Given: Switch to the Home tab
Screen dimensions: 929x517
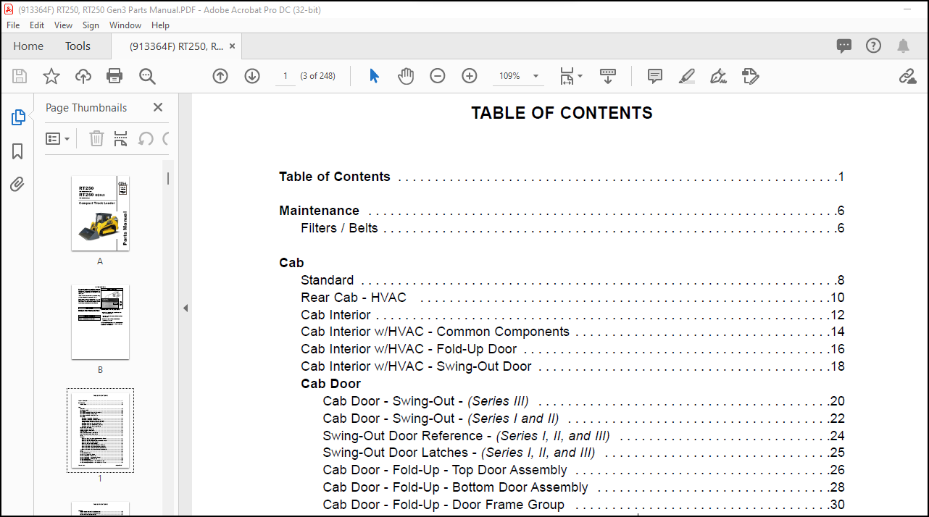Looking at the screenshot, I should tap(28, 46).
